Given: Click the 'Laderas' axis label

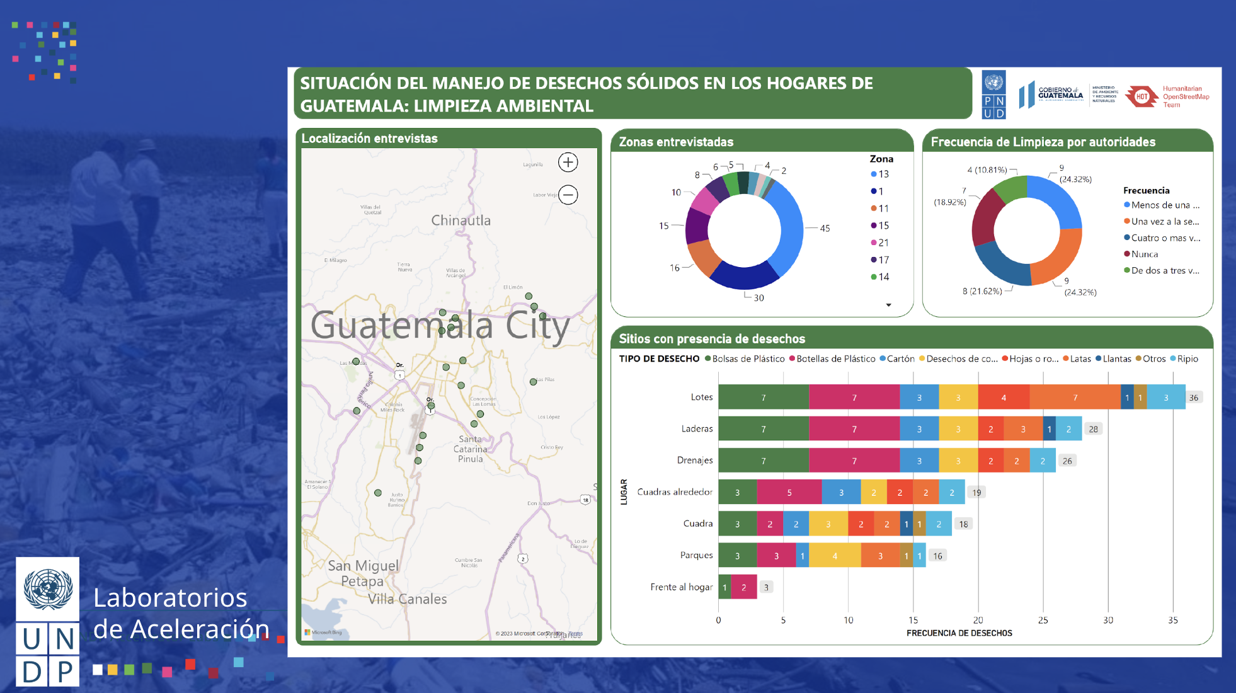Looking at the screenshot, I should click(697, 428).
